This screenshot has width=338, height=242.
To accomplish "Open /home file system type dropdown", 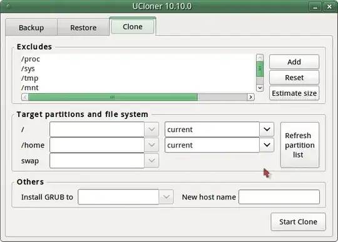I will 267,145.
